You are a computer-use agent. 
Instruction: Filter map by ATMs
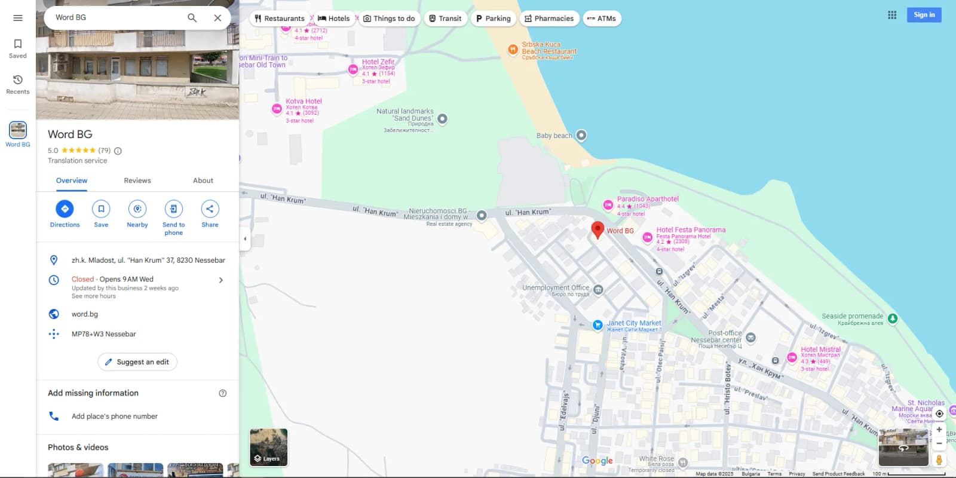tap(602, 19)
